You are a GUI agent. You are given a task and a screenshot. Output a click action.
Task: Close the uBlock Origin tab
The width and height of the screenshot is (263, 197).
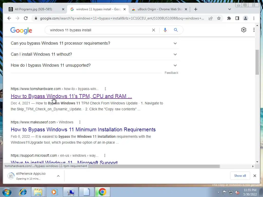pyautogui.click(x=186, y=9)
